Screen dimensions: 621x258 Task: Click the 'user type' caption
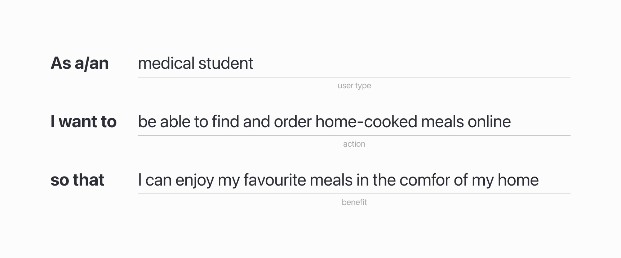pyautogui.click(x=354, y=86)
